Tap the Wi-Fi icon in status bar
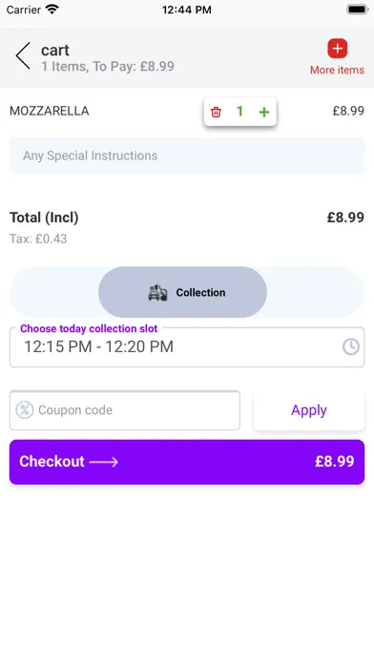Viewport: 374px width, 664px height. tap(52, 10)
